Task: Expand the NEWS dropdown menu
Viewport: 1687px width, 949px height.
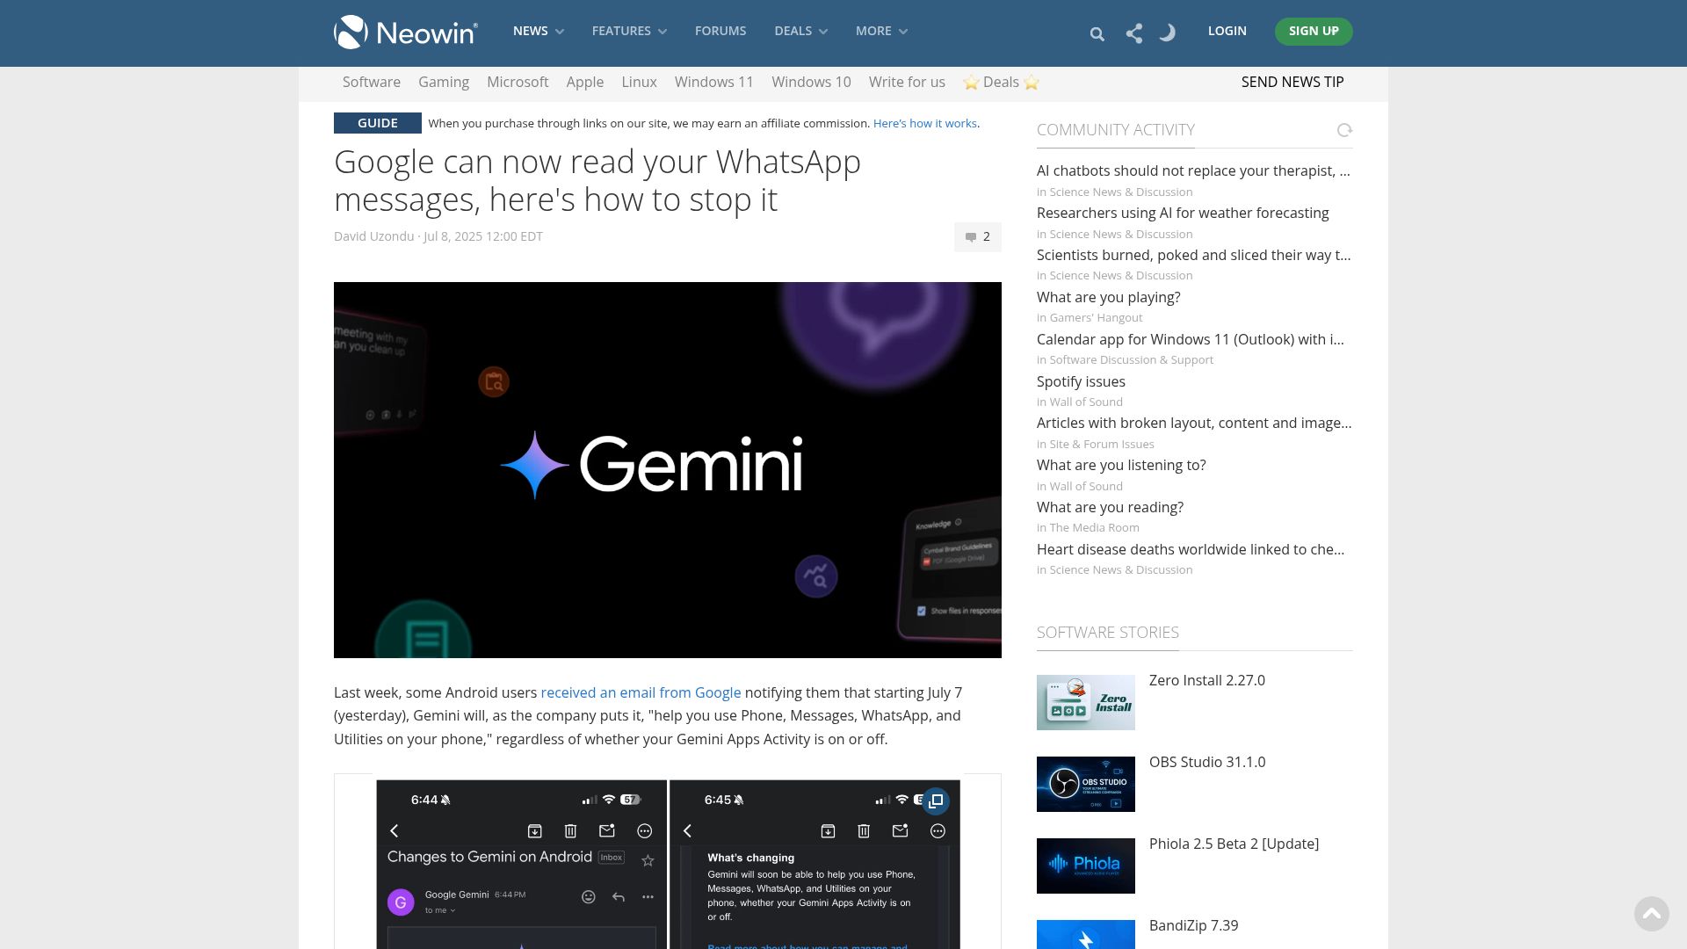Action: coord(539,31)
